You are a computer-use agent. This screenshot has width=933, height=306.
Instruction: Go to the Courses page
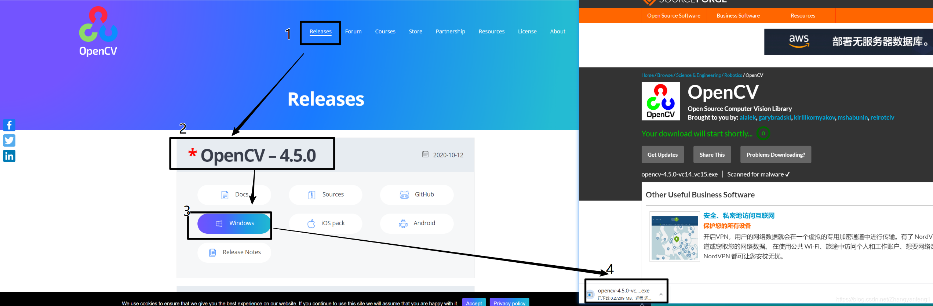(x=385, y=32)
